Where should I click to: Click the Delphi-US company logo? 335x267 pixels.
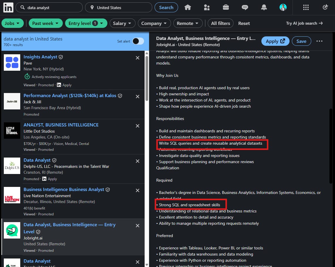tap(12, 166)
